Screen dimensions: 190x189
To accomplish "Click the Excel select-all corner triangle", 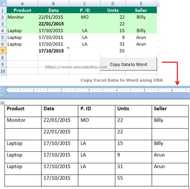I will [3, 3].
